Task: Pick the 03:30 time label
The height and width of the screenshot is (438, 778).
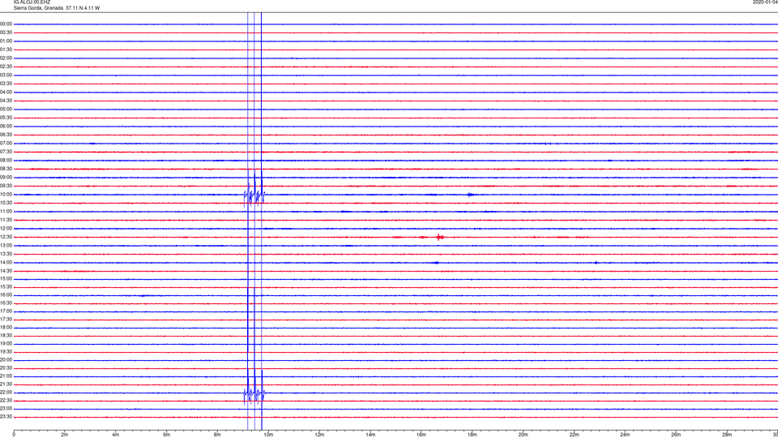Action: click(x=6, y=84)
